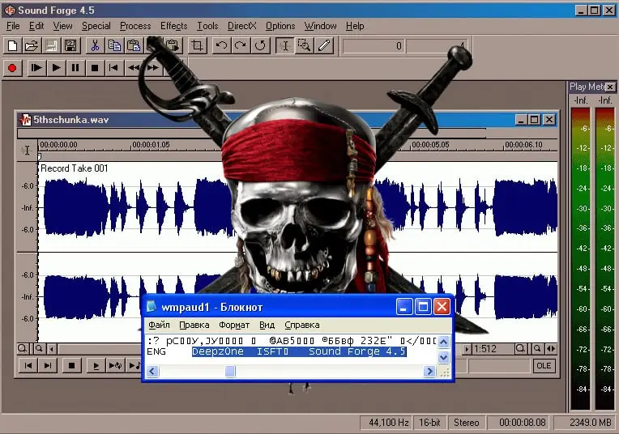Viewport: 619px width, 434px height.
Task: Click wav window scroll left arrow
Action: 52,349
